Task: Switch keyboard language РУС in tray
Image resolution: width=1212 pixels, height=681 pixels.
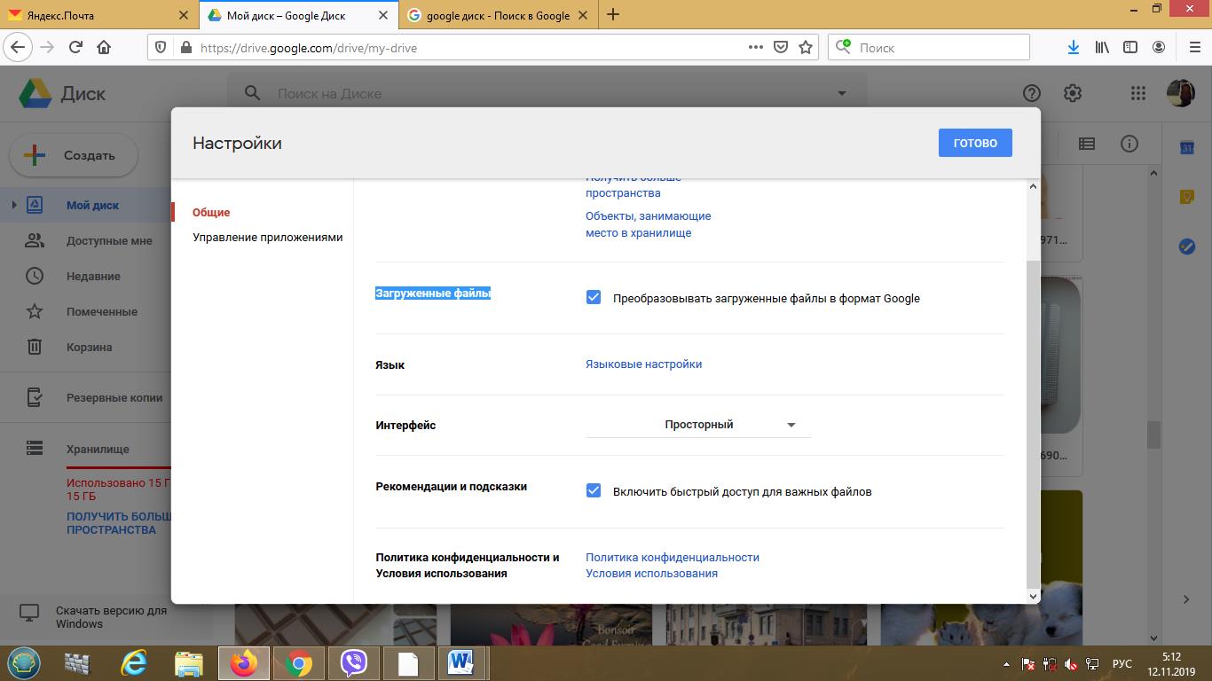Action: click(1121, 663)
